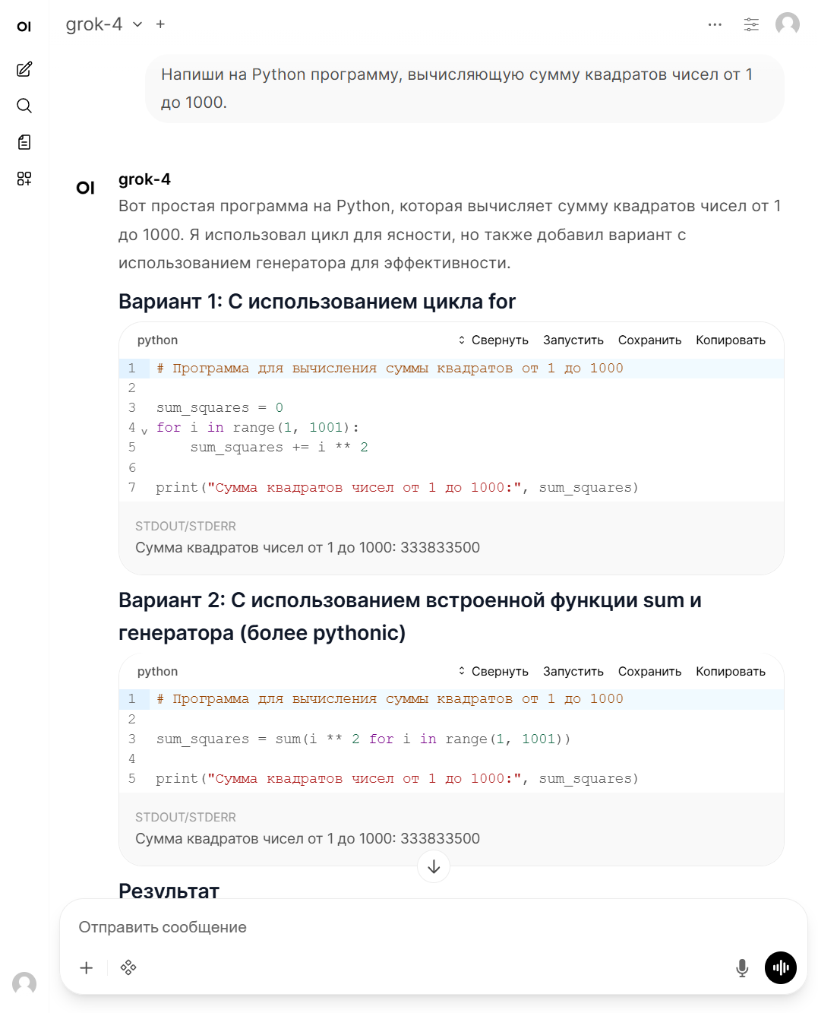The width and height of the screenshot is (818, 1013).
Task: Open search from the sidebar magnifier icon
Action: (24, 106)
